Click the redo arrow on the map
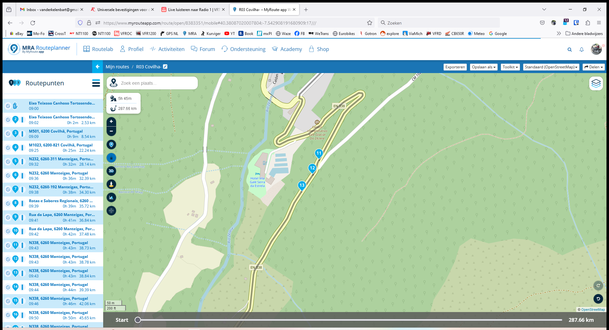 [598, 286]
